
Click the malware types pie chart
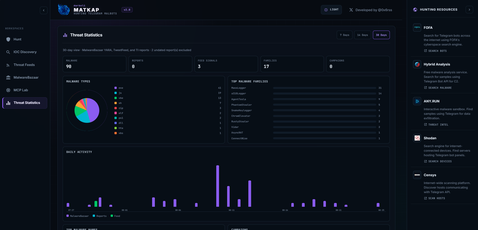pos(87,110)
